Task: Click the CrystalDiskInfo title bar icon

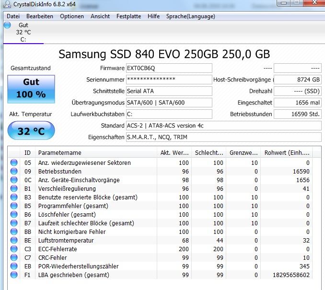Action: click(7, 4)
